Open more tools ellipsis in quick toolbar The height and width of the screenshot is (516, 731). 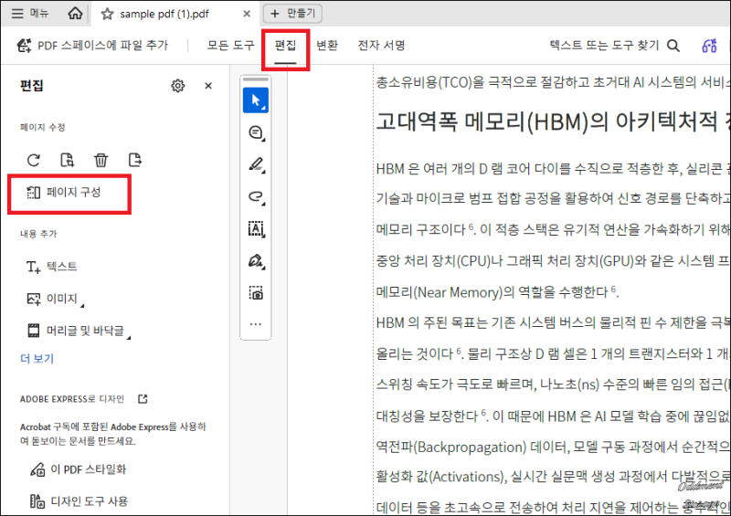(x=256, y=324)
